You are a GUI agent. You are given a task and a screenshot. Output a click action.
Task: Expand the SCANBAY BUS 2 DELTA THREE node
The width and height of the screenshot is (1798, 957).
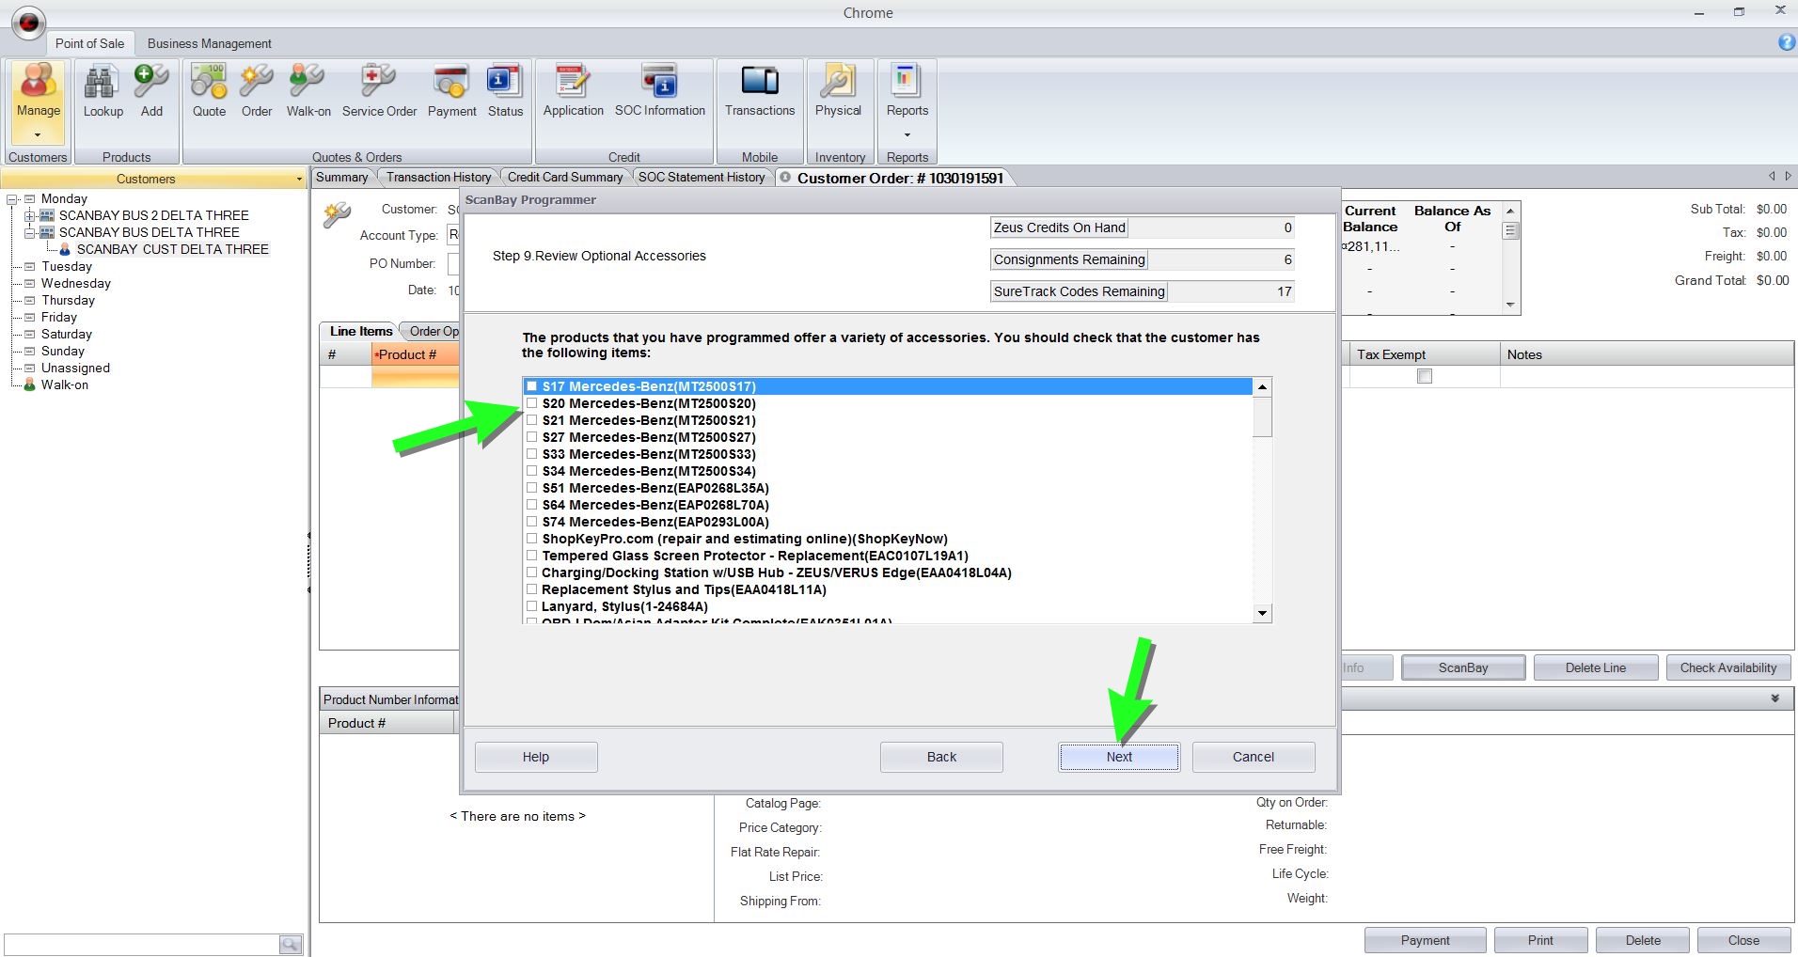coord(29,215)
